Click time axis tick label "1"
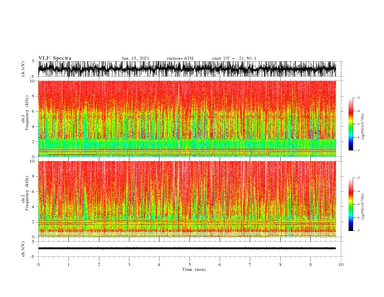The image size is (384, 297). [68, 264]
